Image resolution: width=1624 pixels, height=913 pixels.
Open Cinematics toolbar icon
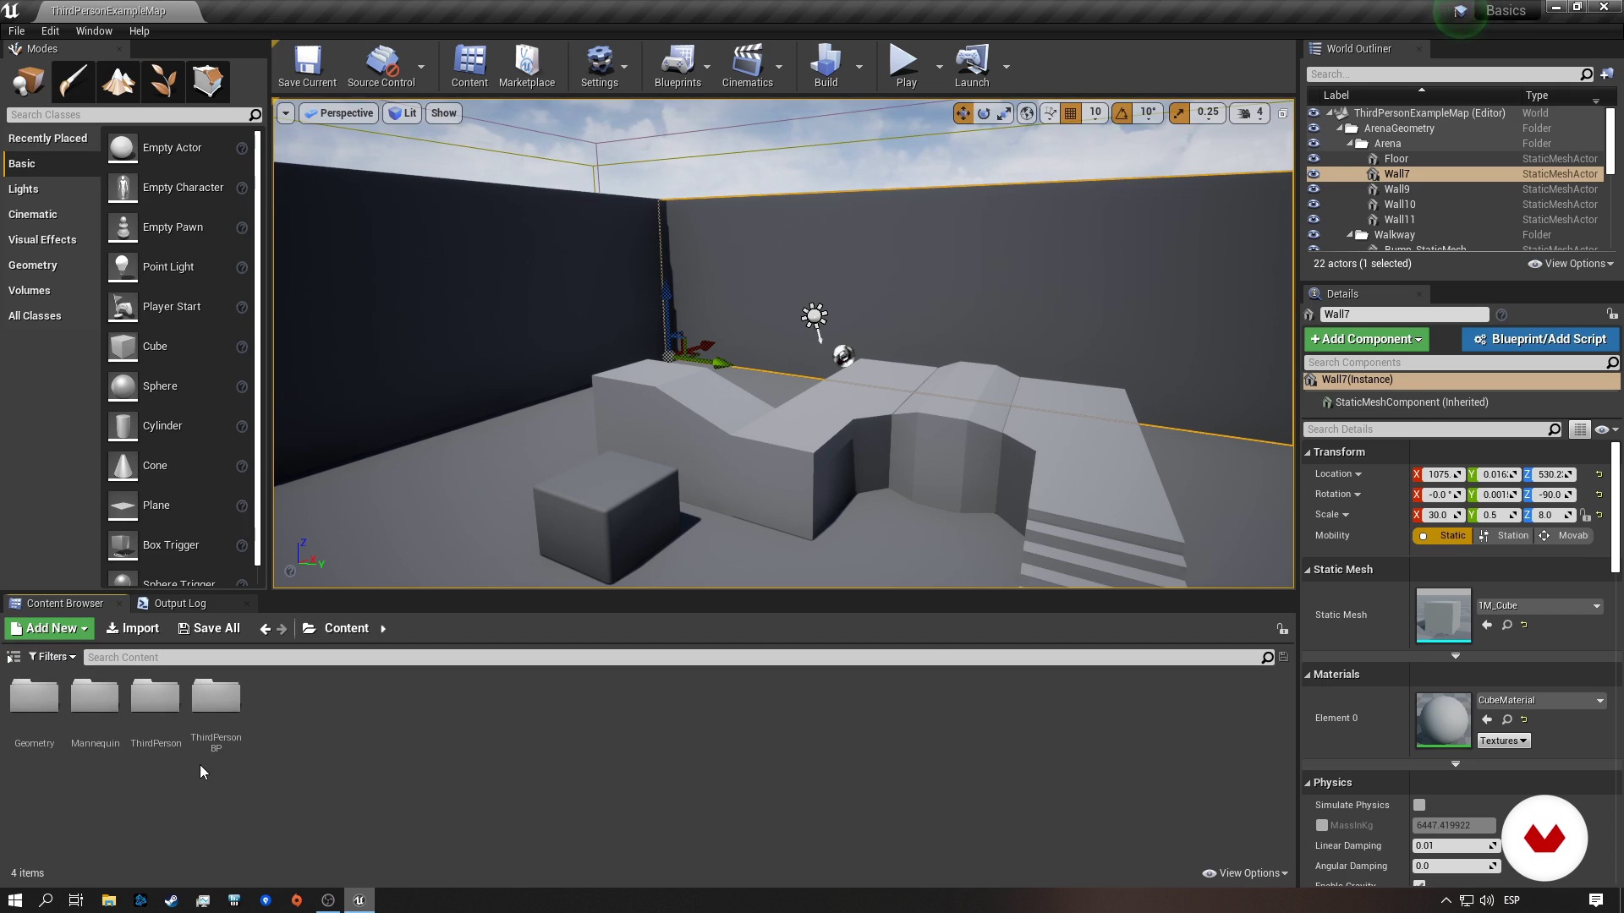[748, 66]
